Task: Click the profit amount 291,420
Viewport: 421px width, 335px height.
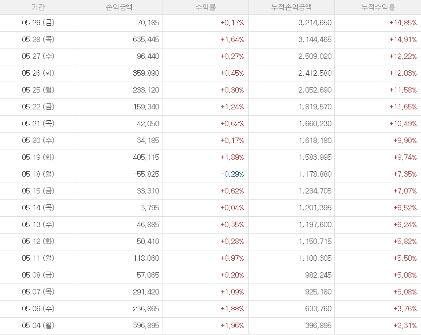Action: [146, 291]
